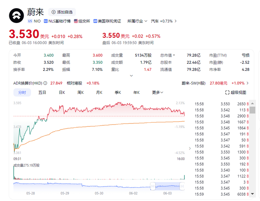The image size is (260, 201).
Task: Expand the 所属行业 dropdown
Action: (x=137, y=21)
